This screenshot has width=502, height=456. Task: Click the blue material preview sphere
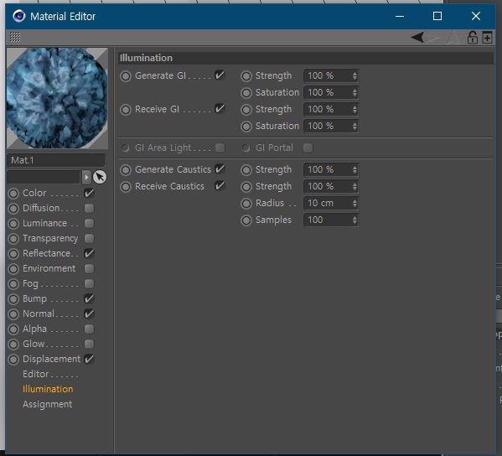tap(57, 98)
